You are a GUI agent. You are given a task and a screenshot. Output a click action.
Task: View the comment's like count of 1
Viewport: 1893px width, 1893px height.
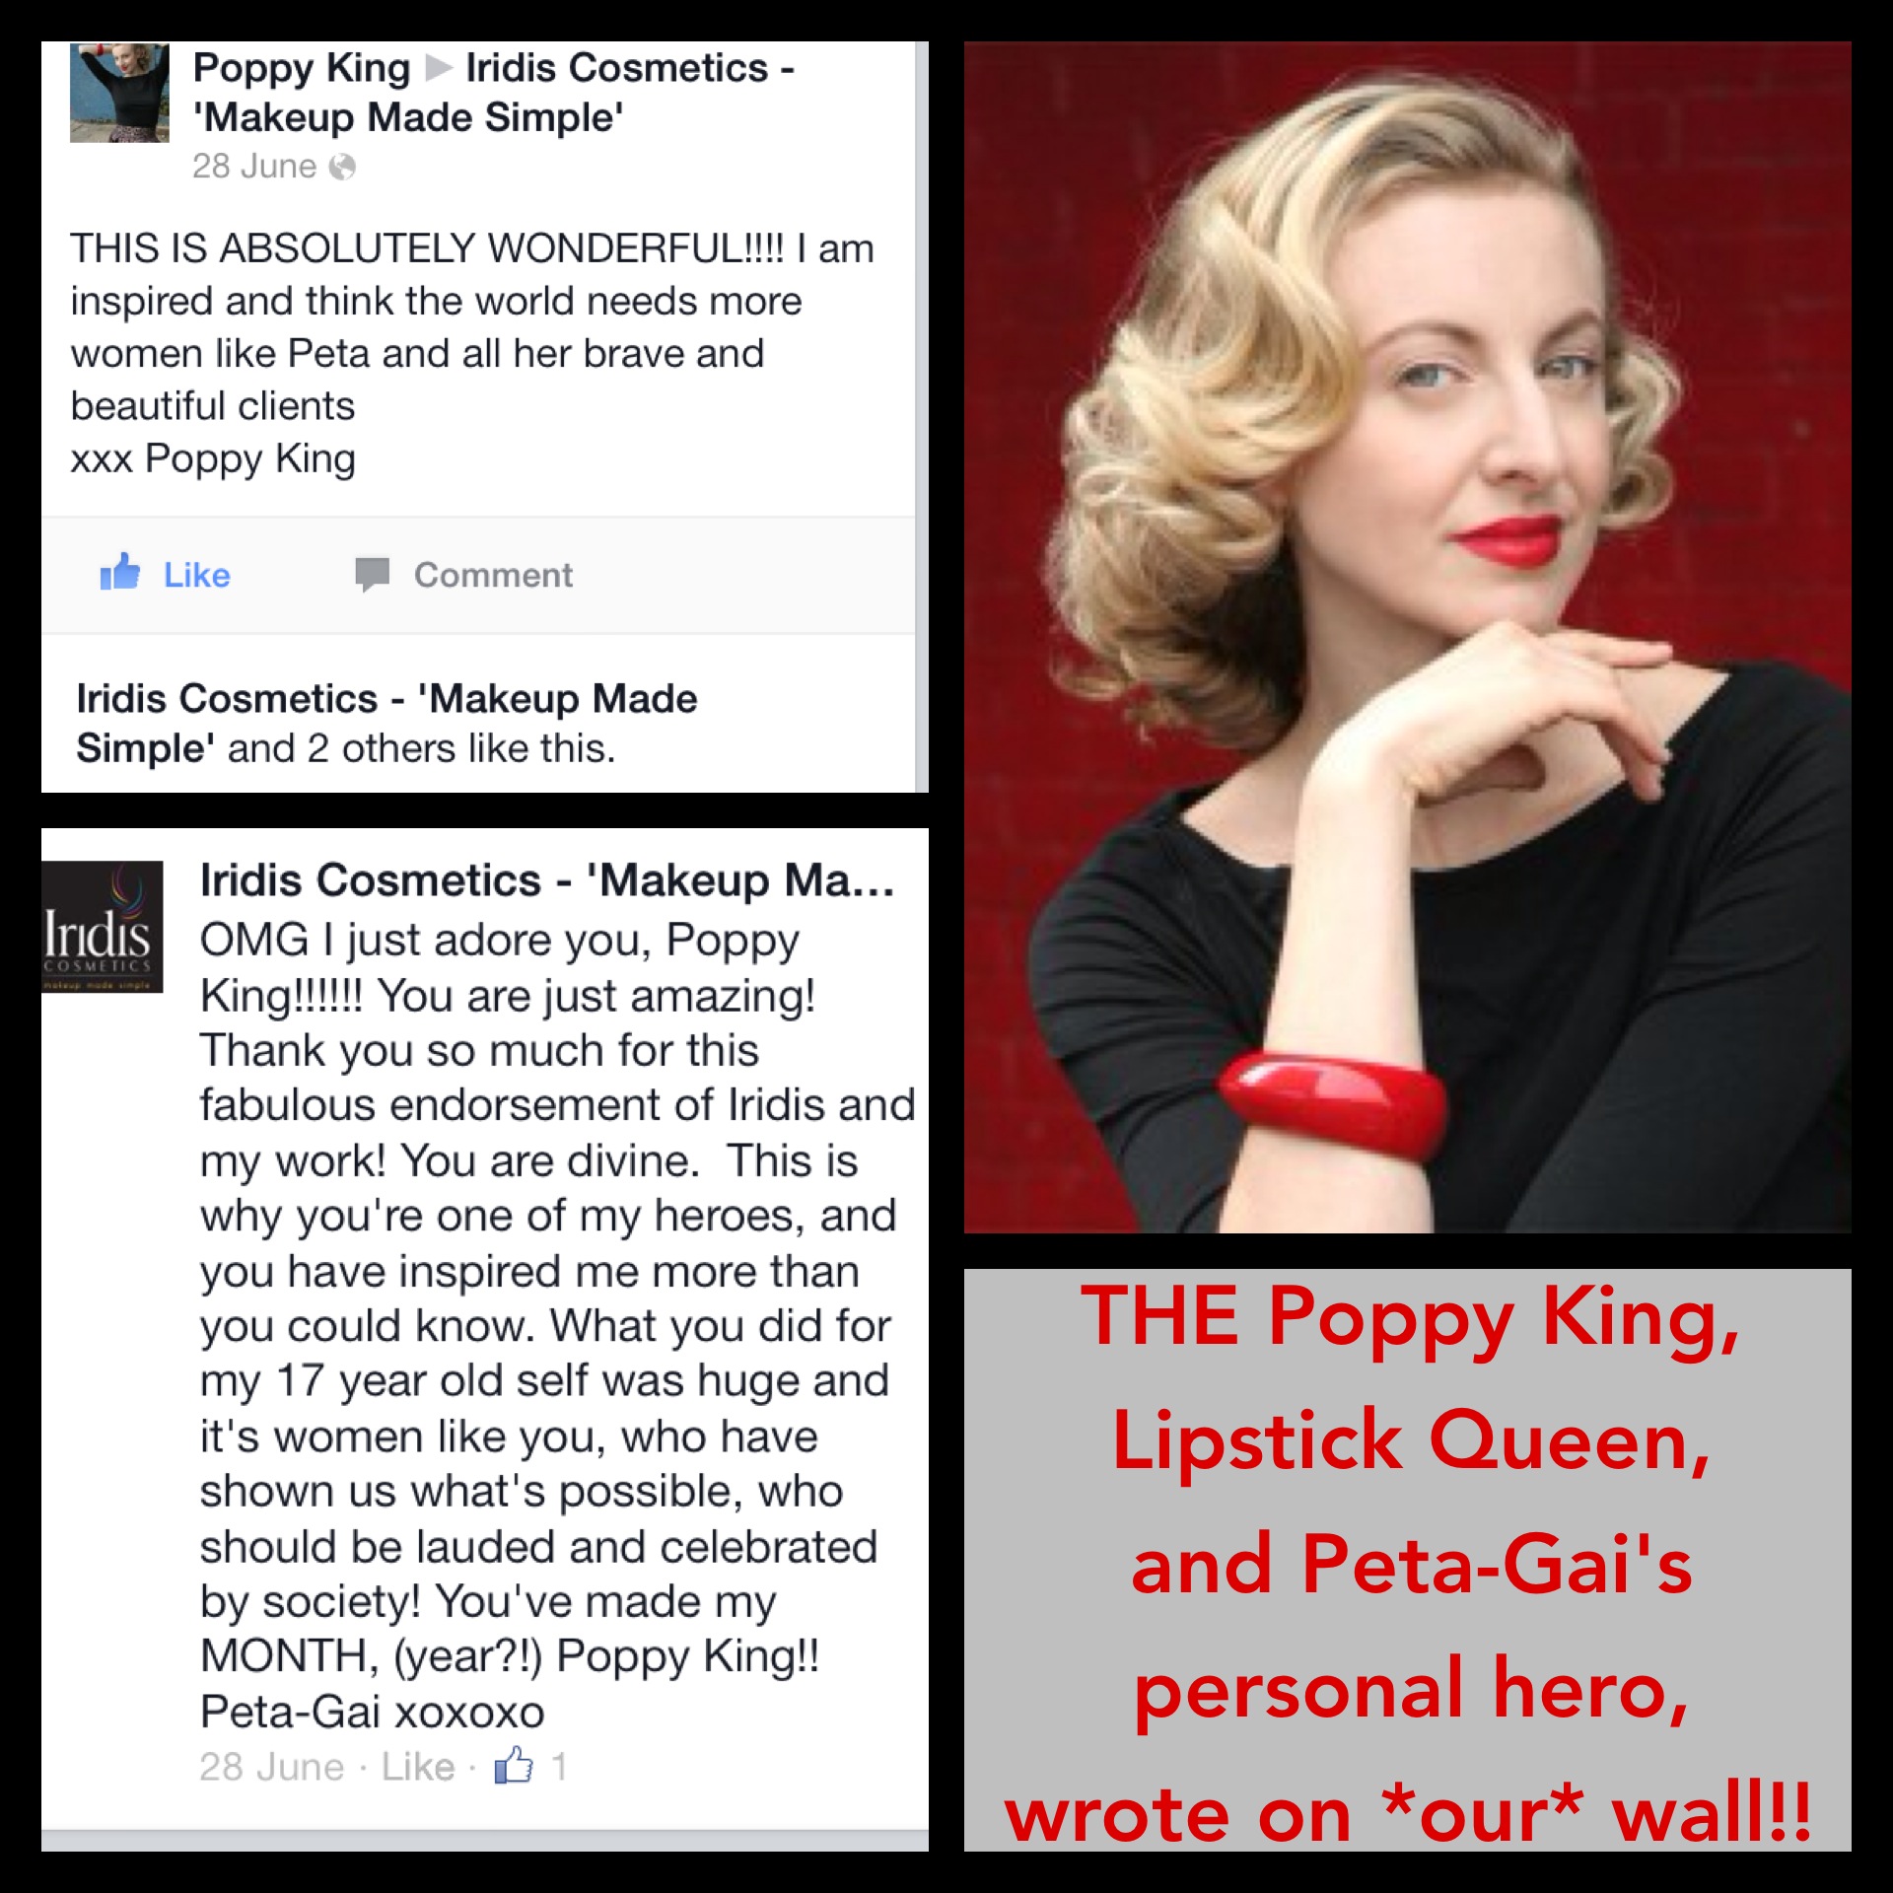pyautogui.click(x=559, y=1767)
